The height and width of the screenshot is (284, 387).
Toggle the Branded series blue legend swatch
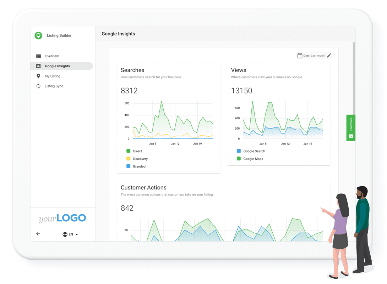[128, 166]
